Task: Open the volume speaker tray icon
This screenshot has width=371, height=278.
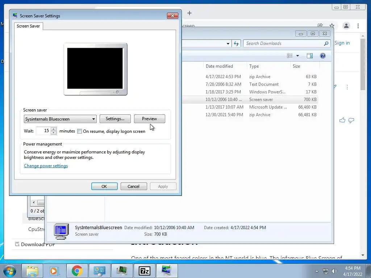Action: coord(334,271)
